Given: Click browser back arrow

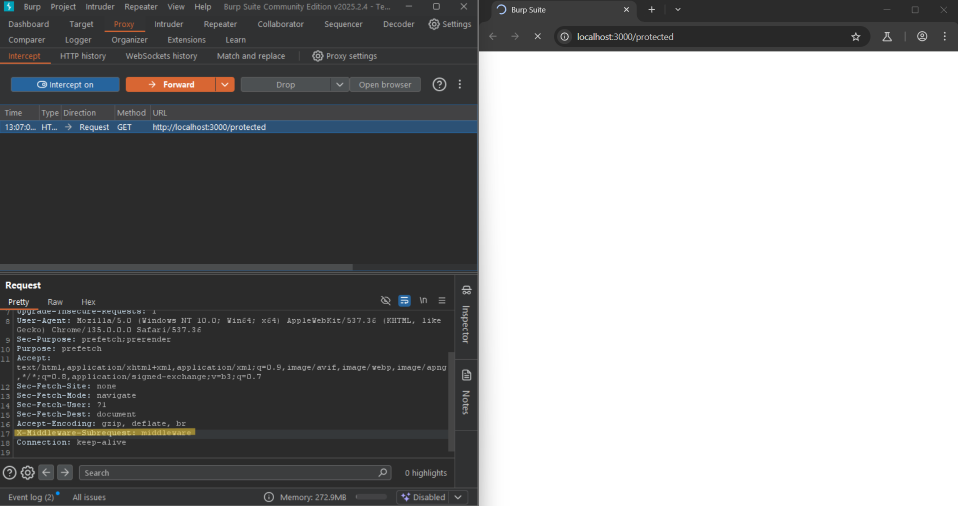Looking at the screenshot, I should pos(493,36).
